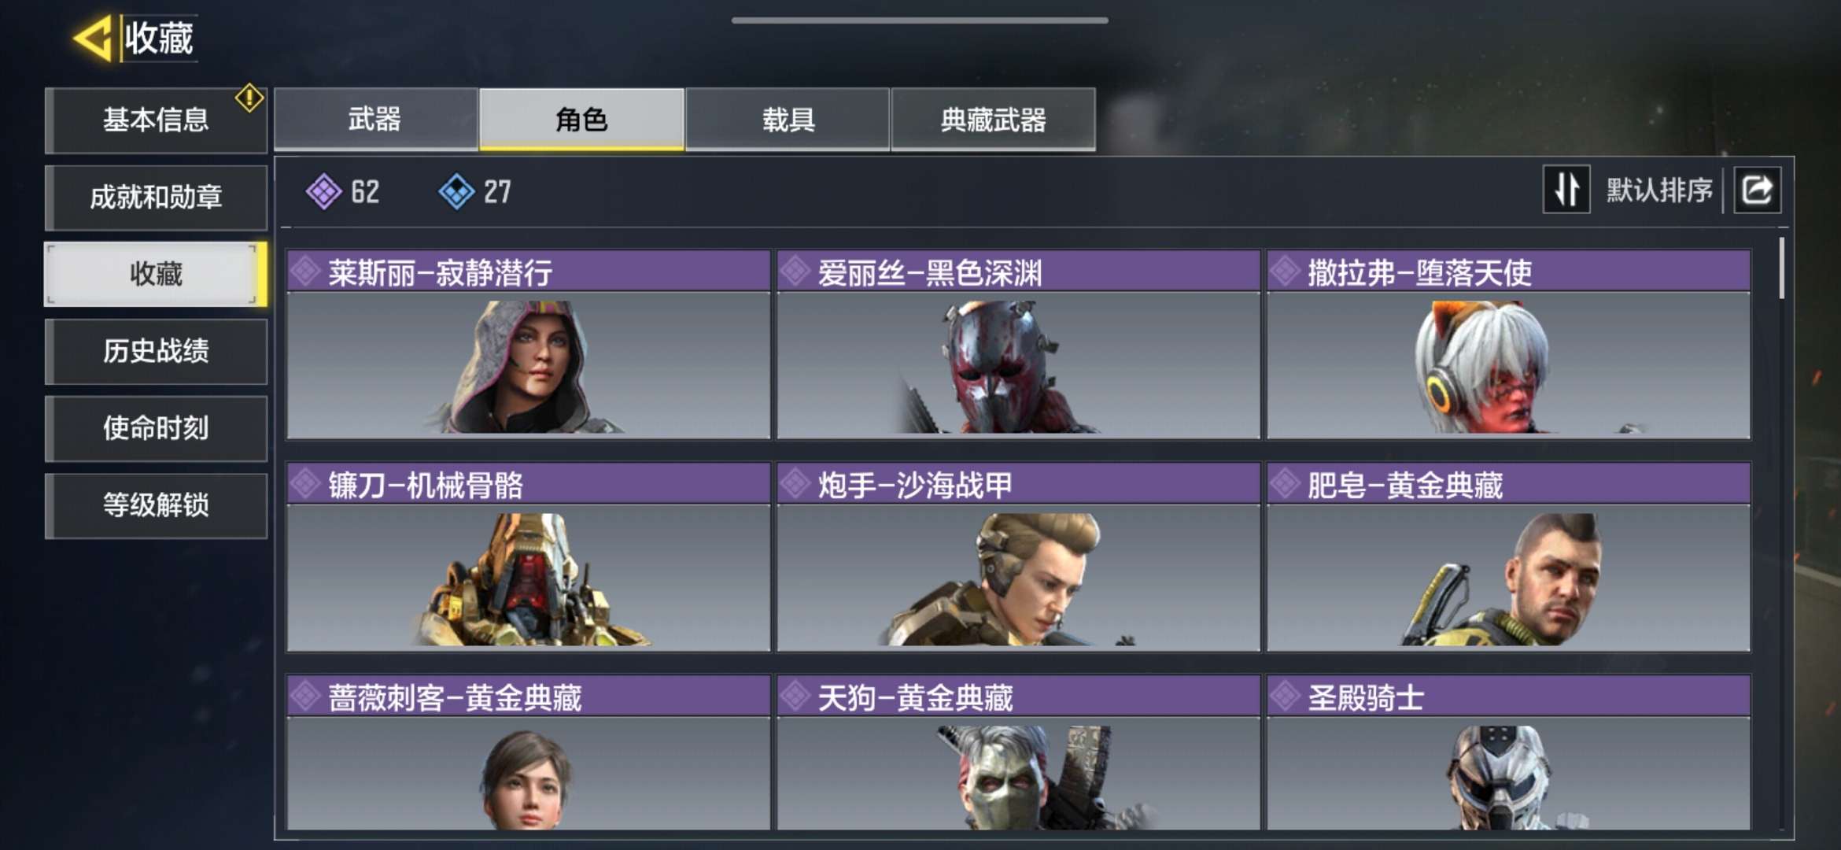Open the 典藏武器 tab
This screenshot has height=850, width=1841.
[993, 120]
